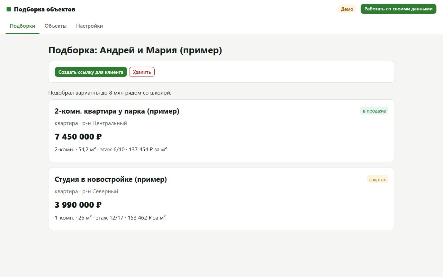The image size is (443, 277).
Task: Open the Подборки tab
Action: 22,26
